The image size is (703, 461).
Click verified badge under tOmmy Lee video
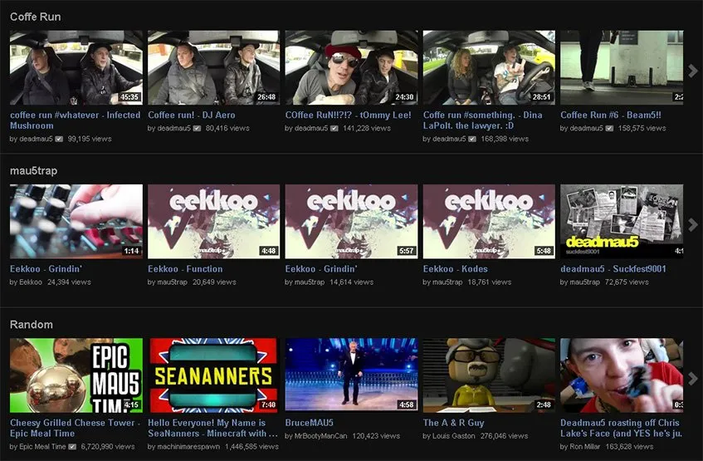tap(334, 129)
